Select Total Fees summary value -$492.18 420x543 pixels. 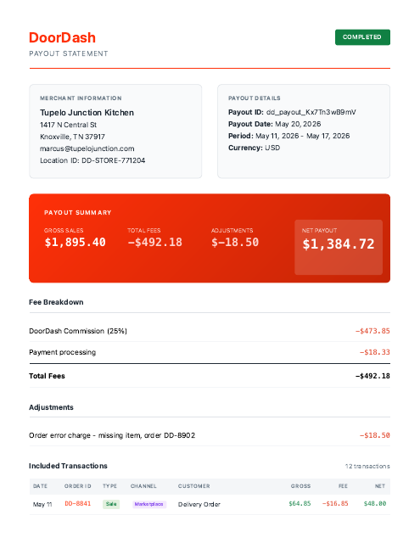[154, 242]
